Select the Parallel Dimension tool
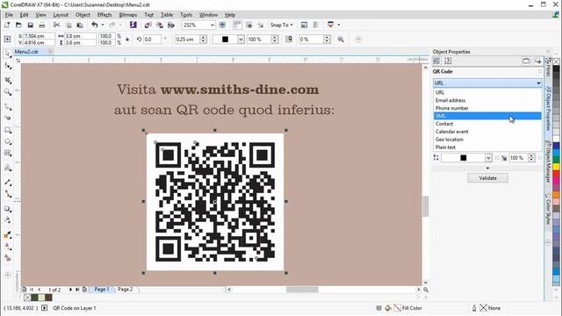This screenshot has height=316, width=562. click(8, 183)
